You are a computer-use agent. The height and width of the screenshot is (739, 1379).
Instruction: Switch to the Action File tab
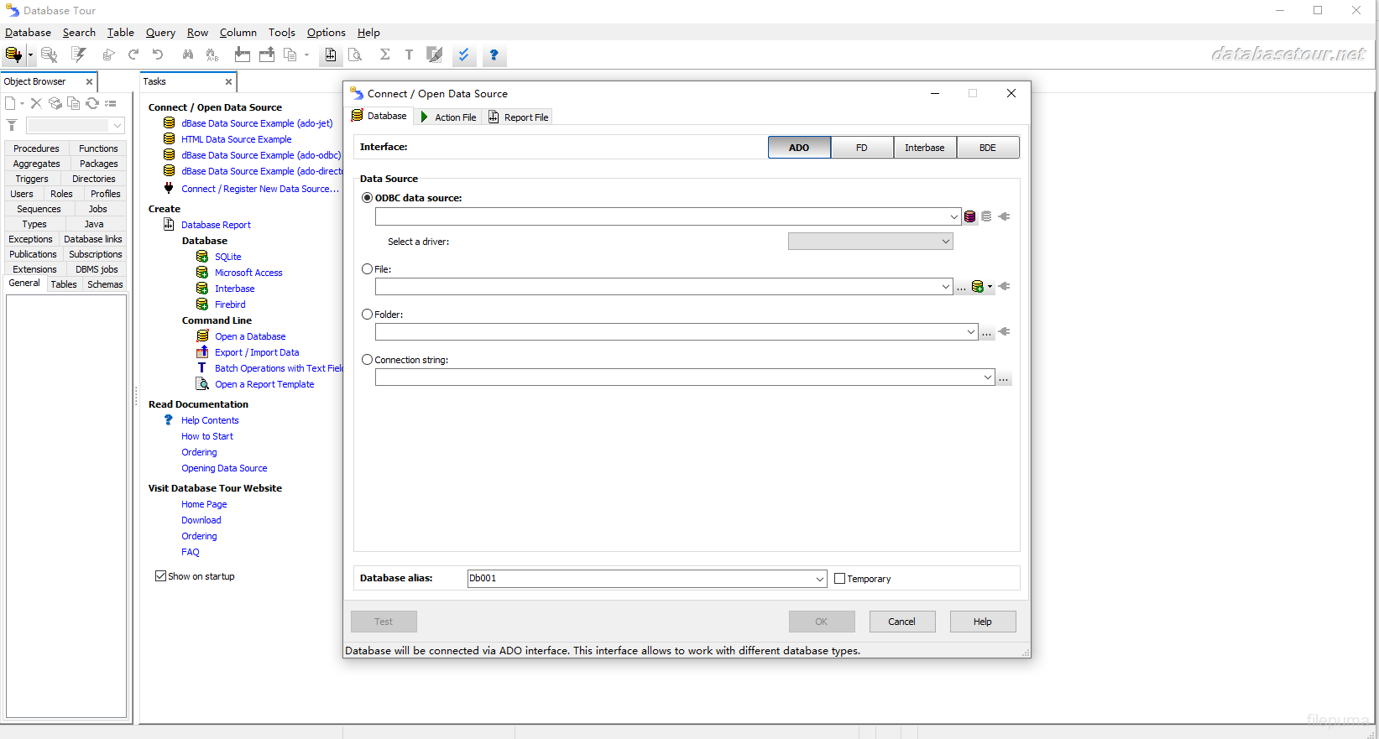tap(448, 117)
